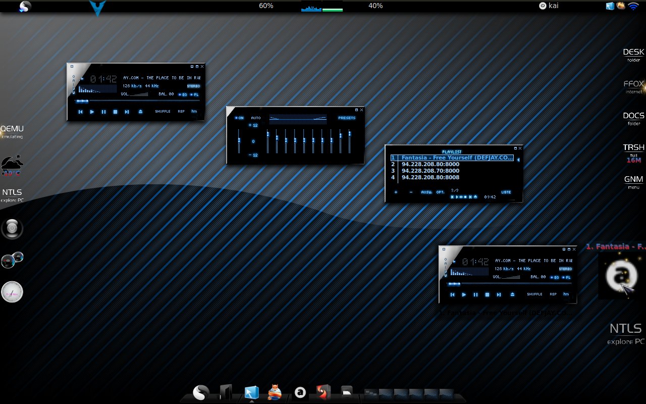Toggle SHUFFLE in the top-left player
The image size is (646, 404).
coord(163,111)
